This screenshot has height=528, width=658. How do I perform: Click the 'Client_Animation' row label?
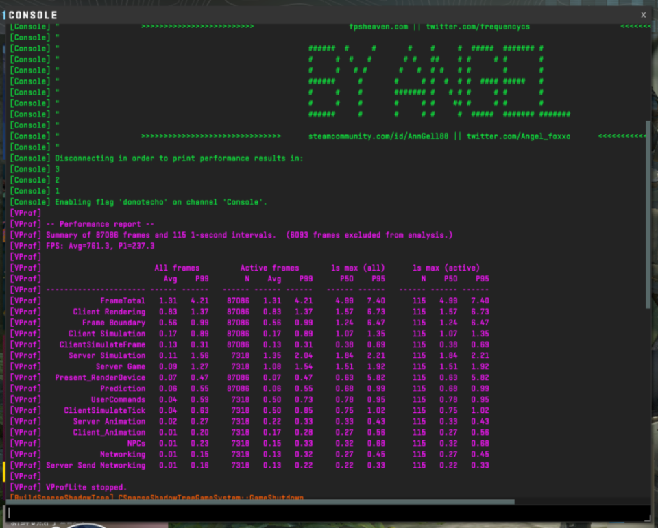[x=109, y=432]
